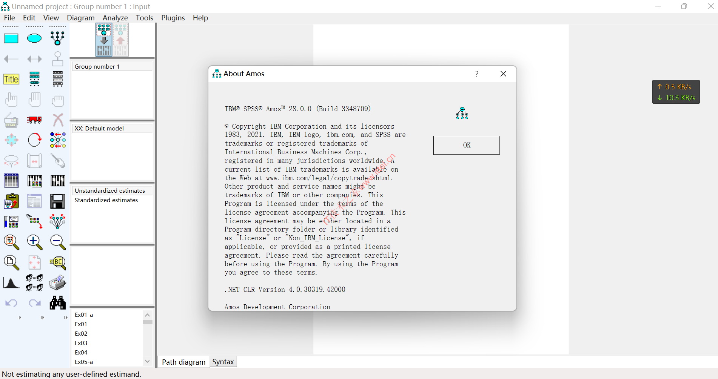Click calculate estimates abacus icon
The width and height of the screenshot is (718, 379).
click(57, 181)
